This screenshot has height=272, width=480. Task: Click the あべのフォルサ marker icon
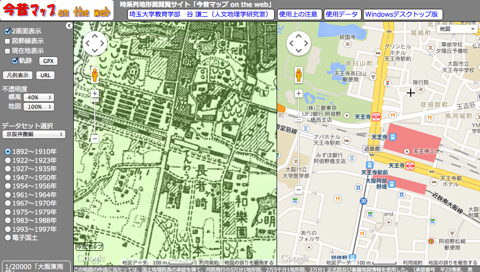click(309, 247)
